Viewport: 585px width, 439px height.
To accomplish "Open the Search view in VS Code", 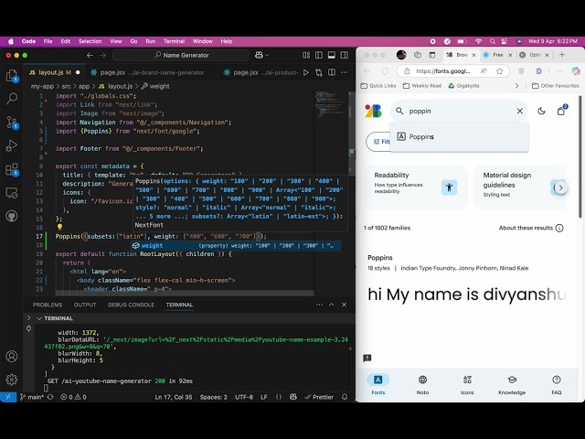I will [12, 99].
